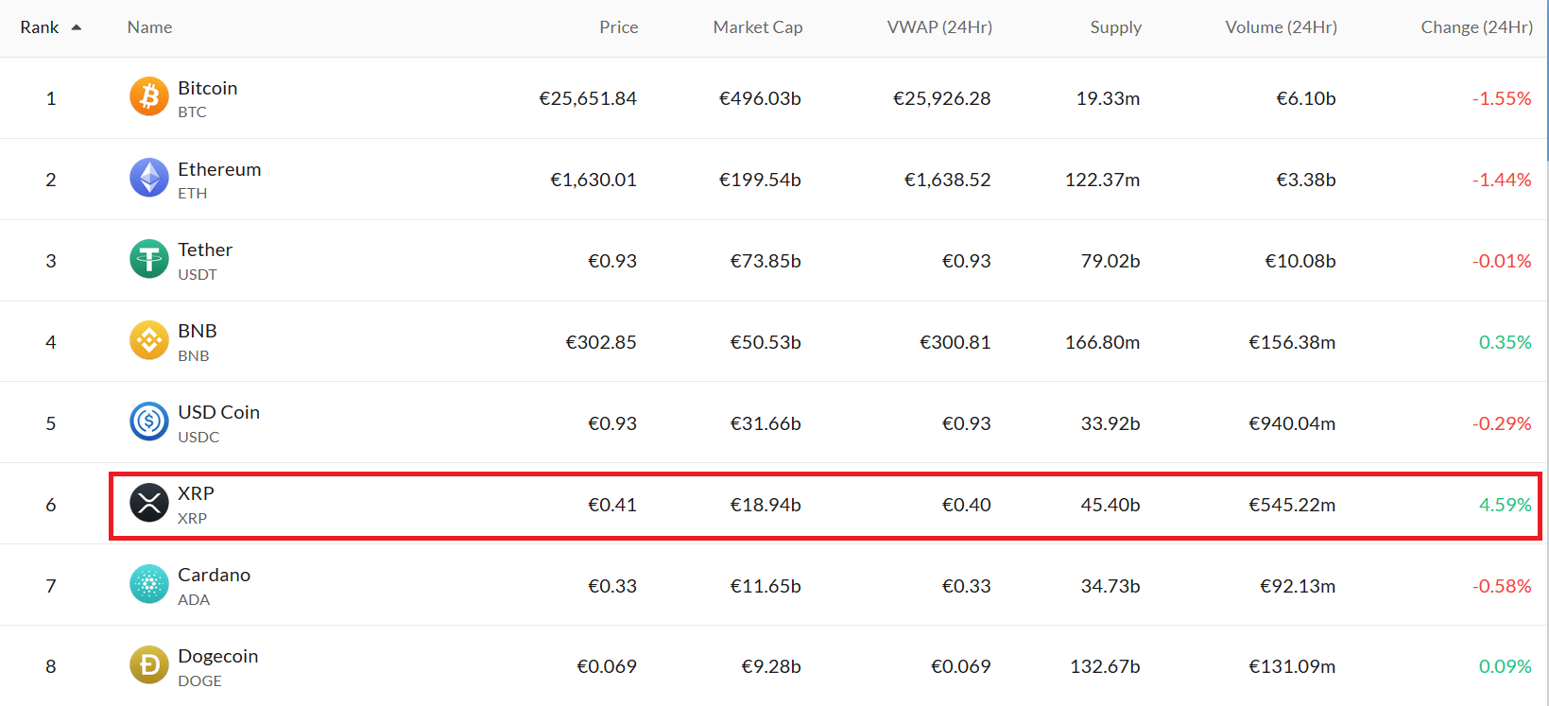Click the XRP black logo icon
Screen dimensions: 1549x706
148,504
